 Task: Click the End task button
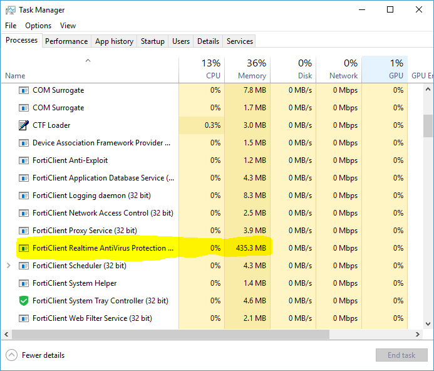pyautogui.click(x=401, y=355)
